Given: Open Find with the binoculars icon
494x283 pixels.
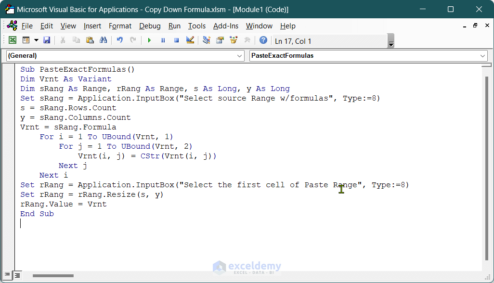Looking at the screenshot, I should [104, 40].
